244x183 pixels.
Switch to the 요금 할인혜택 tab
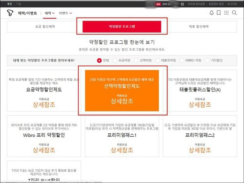45,27
